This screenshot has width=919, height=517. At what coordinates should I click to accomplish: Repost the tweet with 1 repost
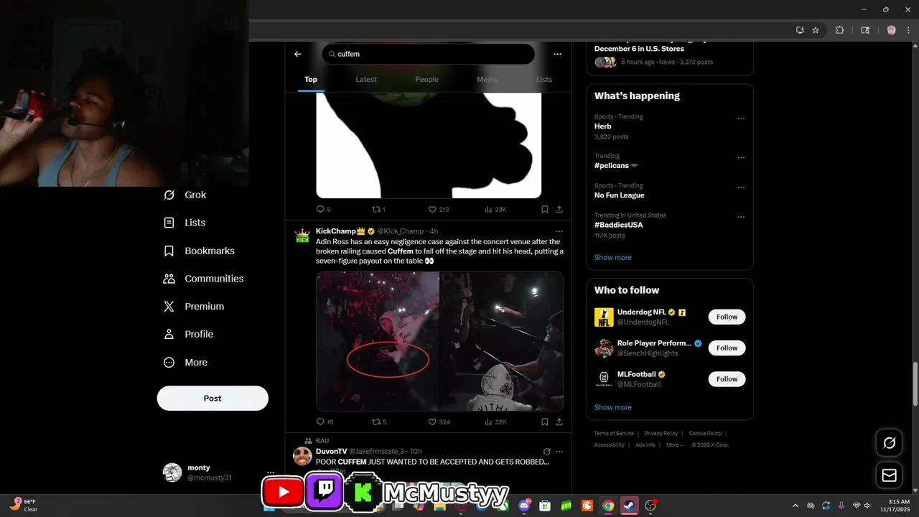tap(378, 210)
